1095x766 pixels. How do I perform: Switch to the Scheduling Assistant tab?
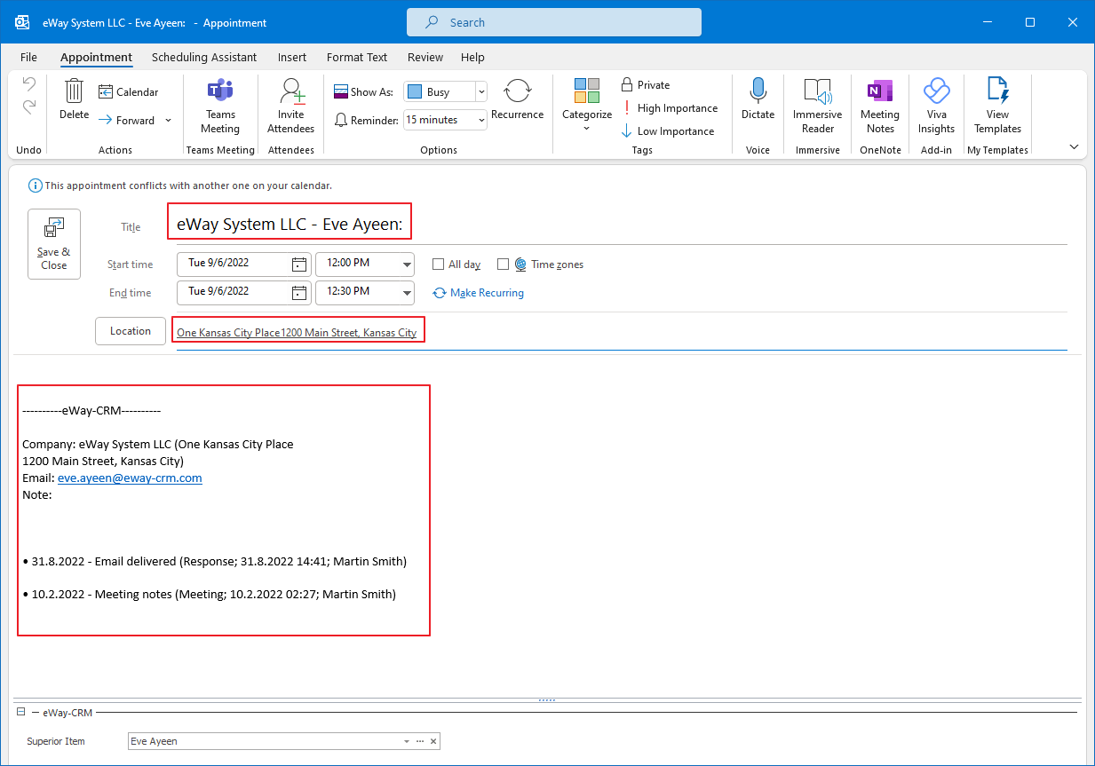pos(204,57)
